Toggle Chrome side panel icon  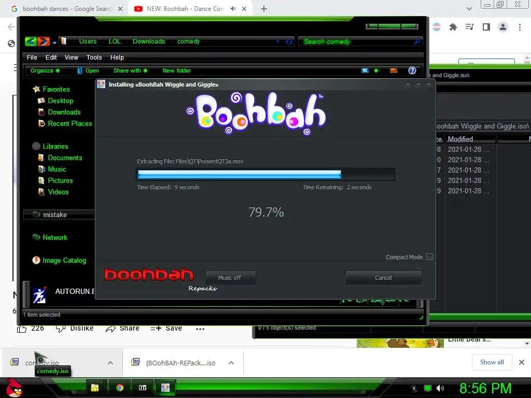tap(486, 27)
